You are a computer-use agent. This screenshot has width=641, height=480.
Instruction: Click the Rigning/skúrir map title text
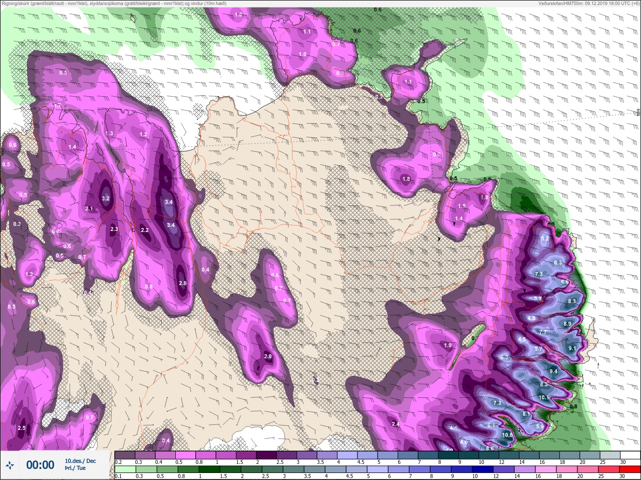pyautogui.click(x=114, y=4)
